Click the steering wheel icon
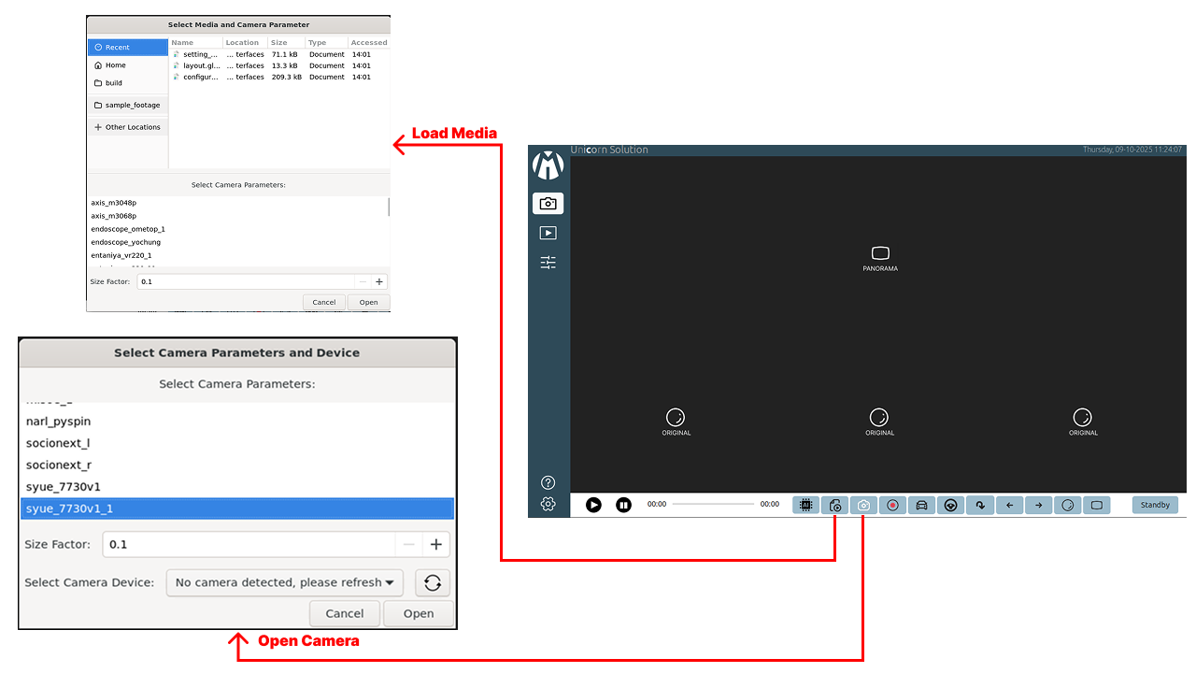Viewport: 1196px width, 673px height. pos(950,505)
